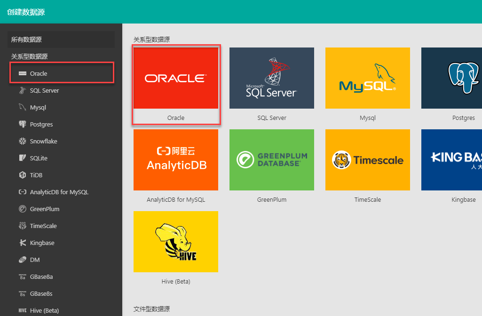Select GBase8s label in sidebar list
The width and height of the screenshot is (482, 316).
tap(41, 293)
